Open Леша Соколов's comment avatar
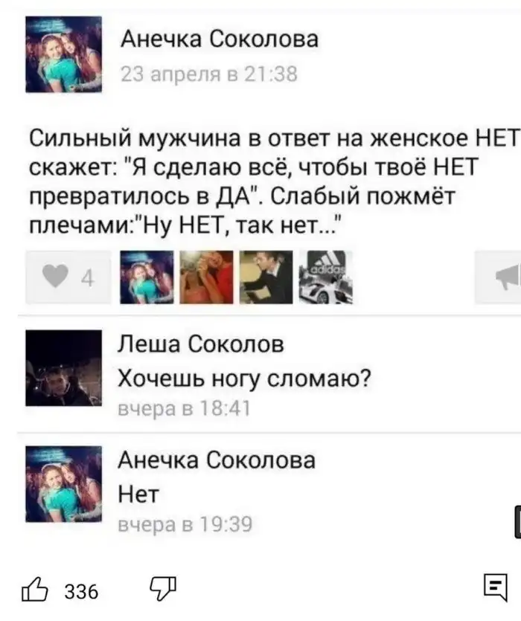The width and height of the screenshot is (521, 621). [64, 368]
